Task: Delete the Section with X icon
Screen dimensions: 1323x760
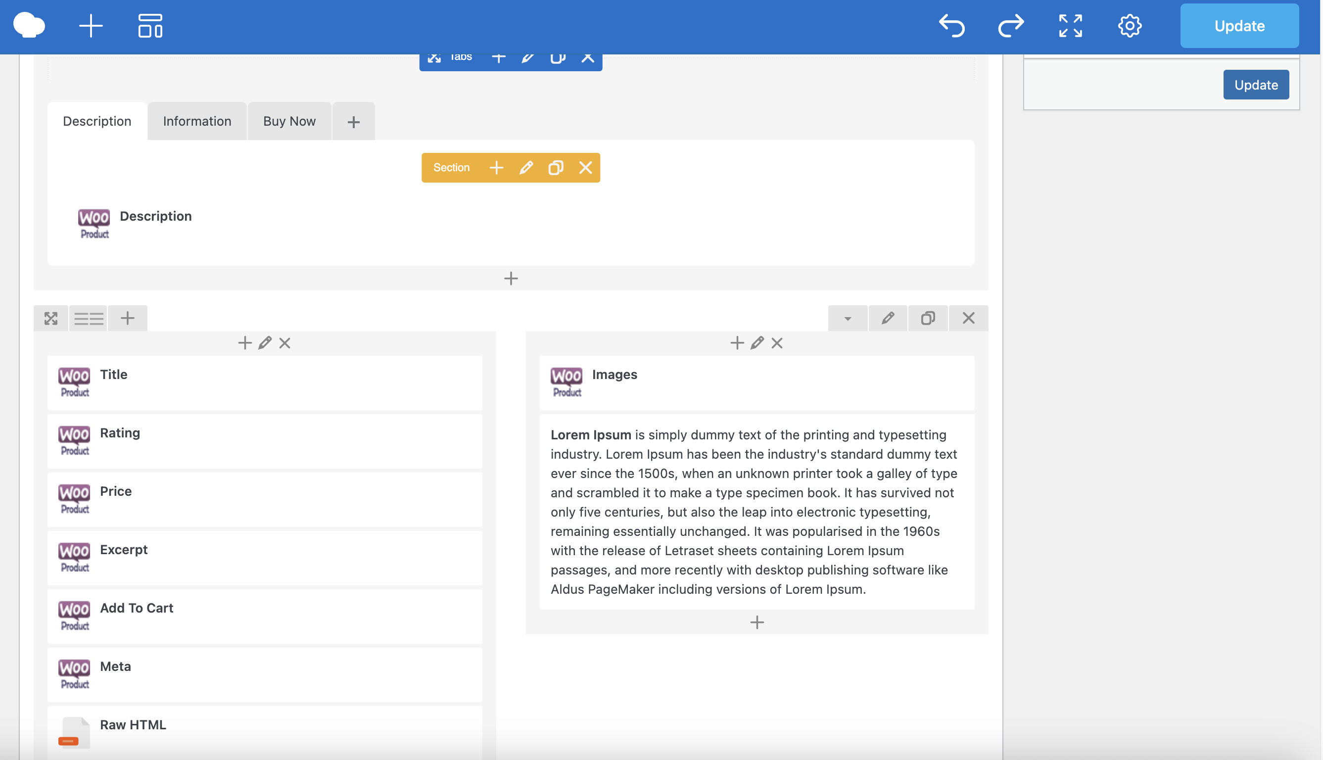Action: coord(586,168)
